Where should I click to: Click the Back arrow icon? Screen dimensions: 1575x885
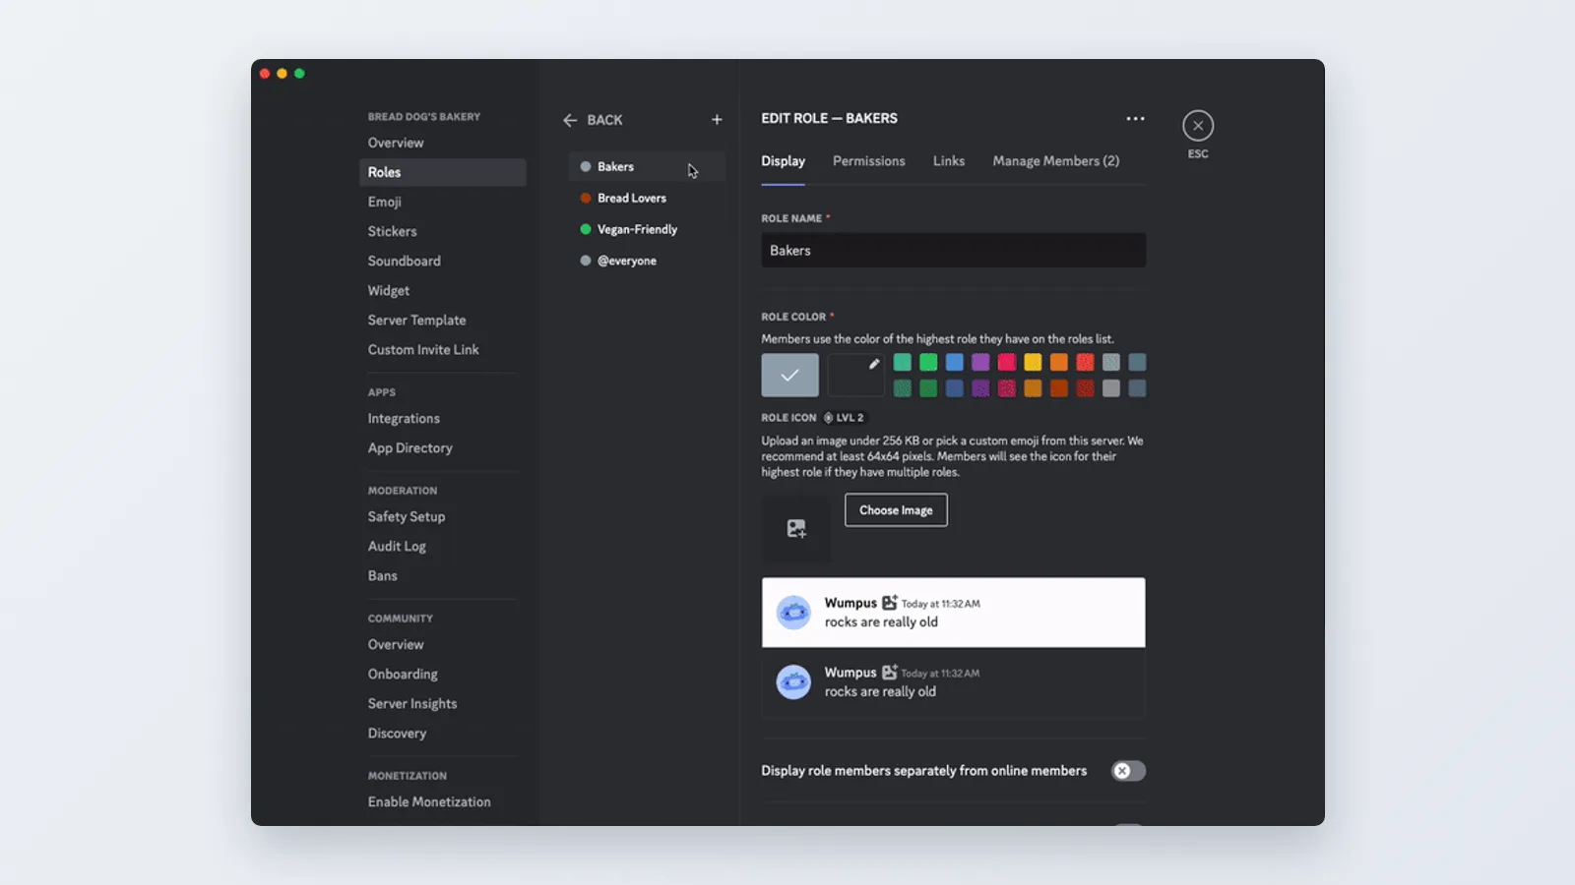coord(570,120)
